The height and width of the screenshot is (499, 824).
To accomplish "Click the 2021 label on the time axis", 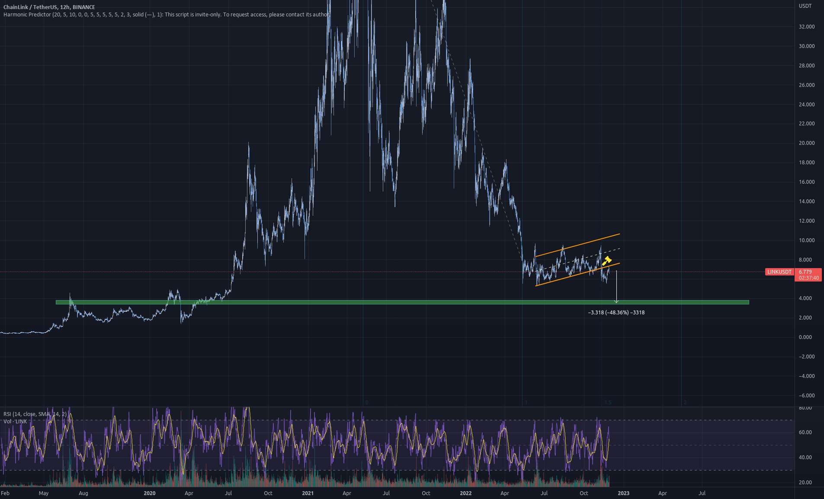I will [x=308, y=493].
